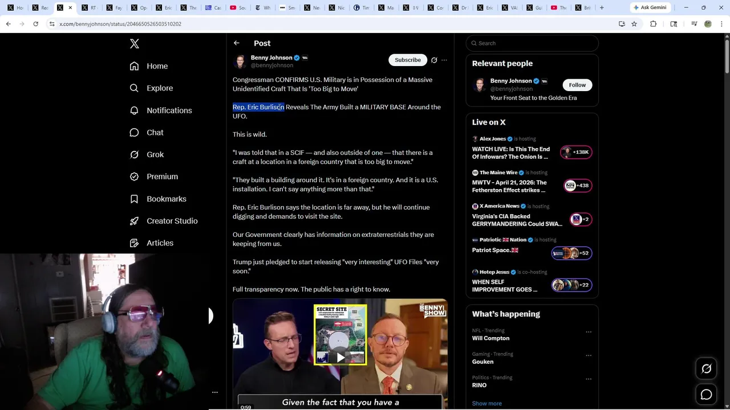This screenshot has height=410, width=730.
Task: Open Benny Johnson name in Relevant people
Action: (511, 81)
